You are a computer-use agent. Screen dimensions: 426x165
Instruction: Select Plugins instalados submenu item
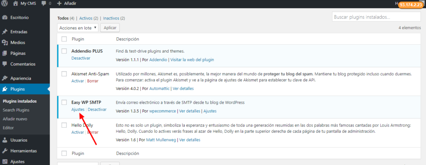click(20, 101)
